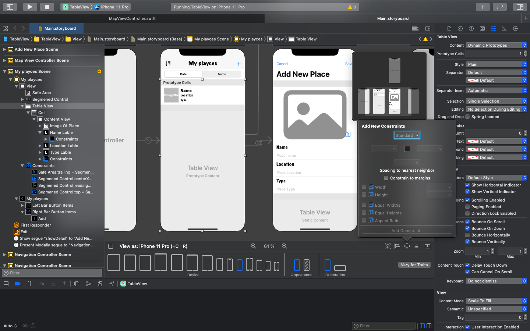Open the Size inspector ruler icon

(504, 28)
